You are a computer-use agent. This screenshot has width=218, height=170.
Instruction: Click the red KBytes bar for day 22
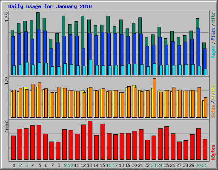(147, 150)
